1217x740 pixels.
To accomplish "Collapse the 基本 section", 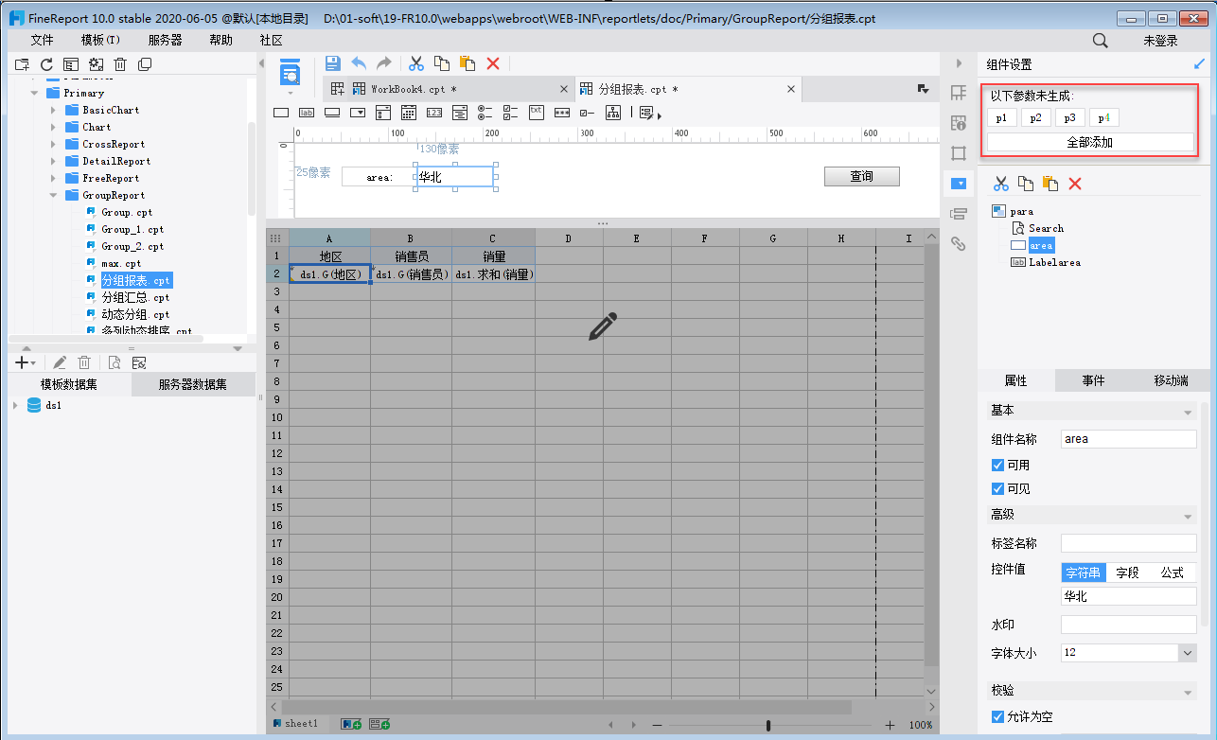I will [1188, 413].
